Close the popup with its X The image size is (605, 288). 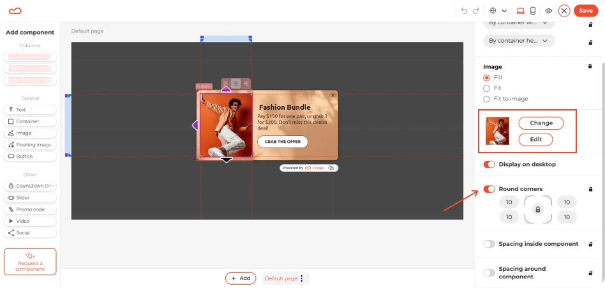click(333, 95)
